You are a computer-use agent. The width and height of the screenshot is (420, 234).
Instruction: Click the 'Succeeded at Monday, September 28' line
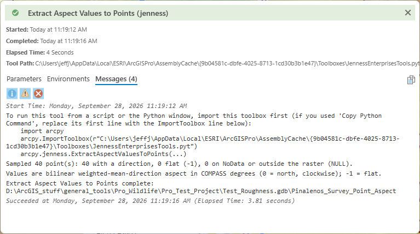[150, 201]
